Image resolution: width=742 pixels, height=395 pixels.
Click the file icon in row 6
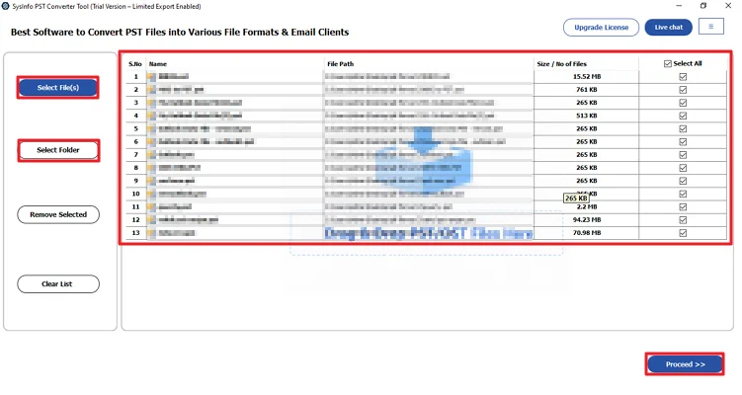click(x=151, y=141)
